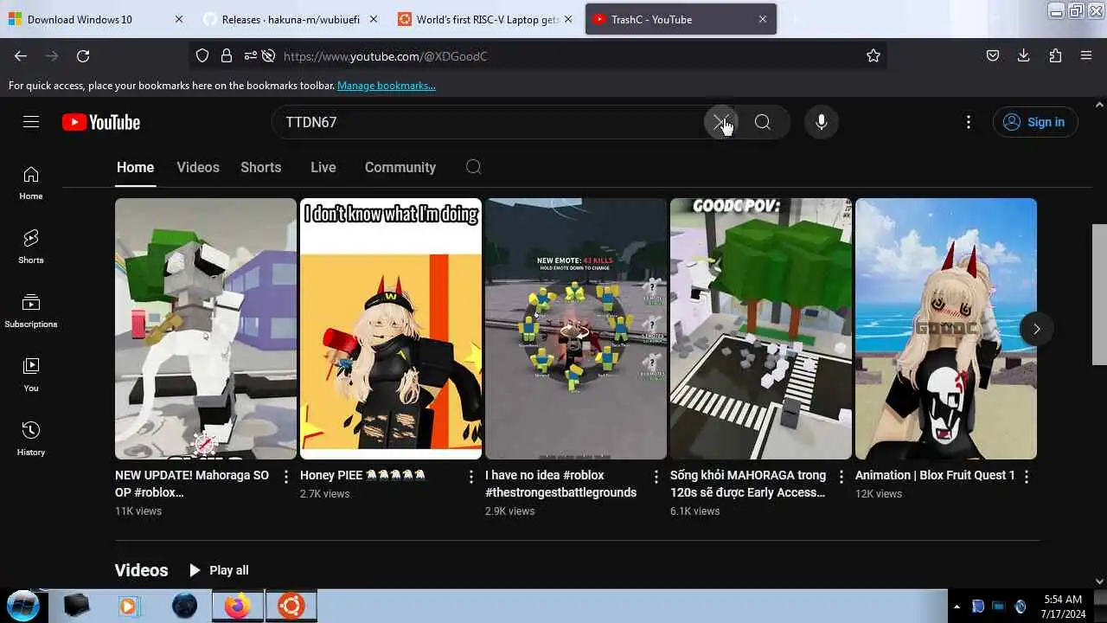Clear the TTDN67 search text
The image size is (1107, 623).
pos(721,122)
